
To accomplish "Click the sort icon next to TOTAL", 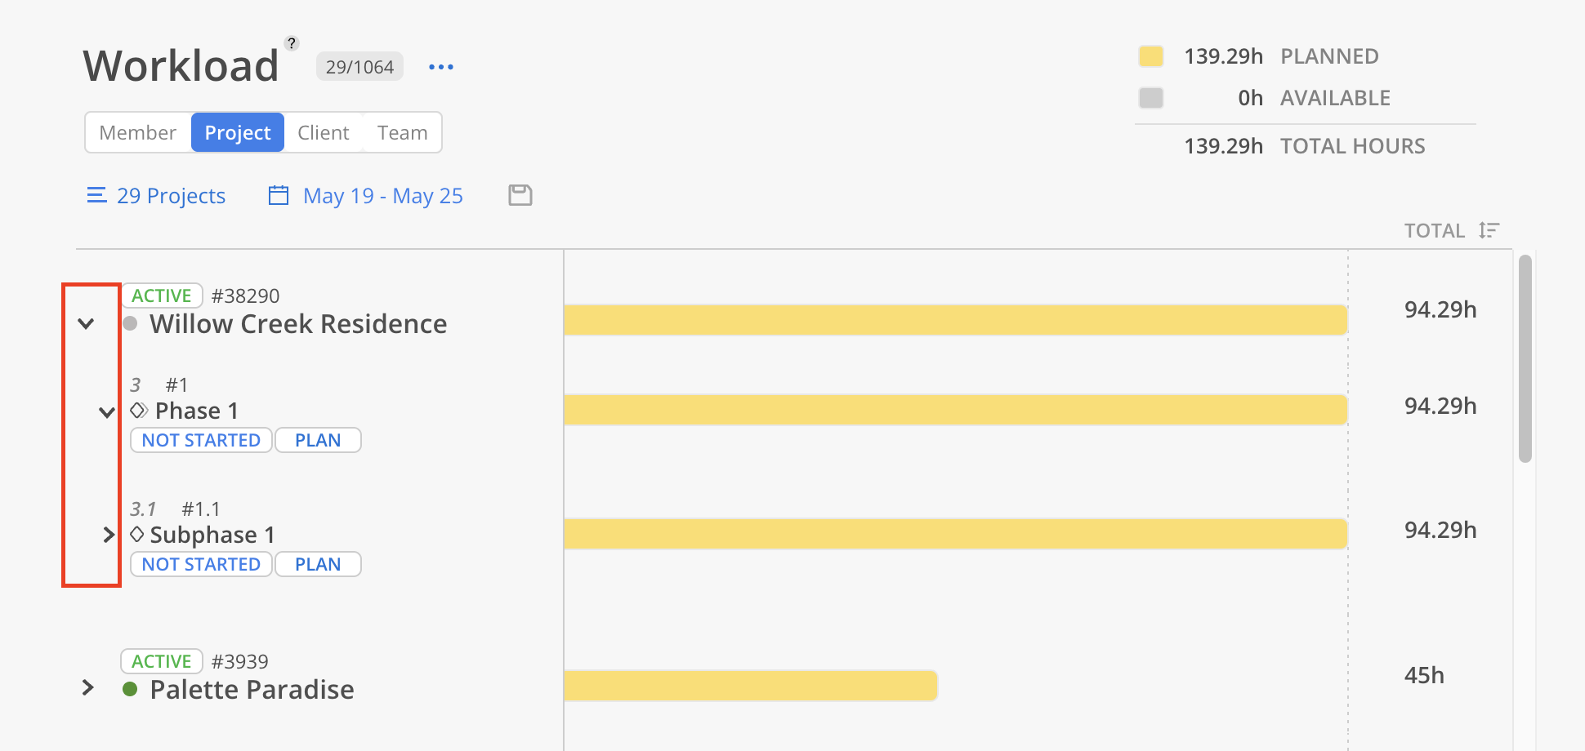I will pyautogui.click(x=1489, y=230).
